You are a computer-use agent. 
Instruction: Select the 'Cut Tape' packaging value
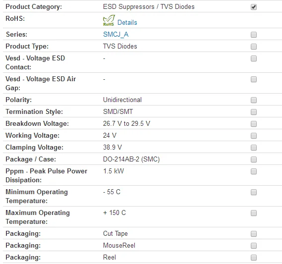click(x=115, y=233)
